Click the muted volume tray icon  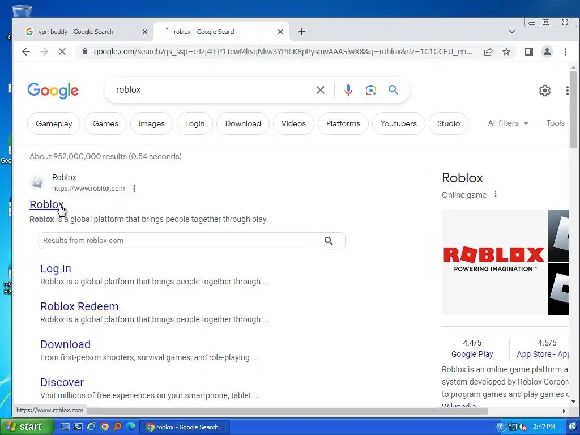tap(522, 427)
